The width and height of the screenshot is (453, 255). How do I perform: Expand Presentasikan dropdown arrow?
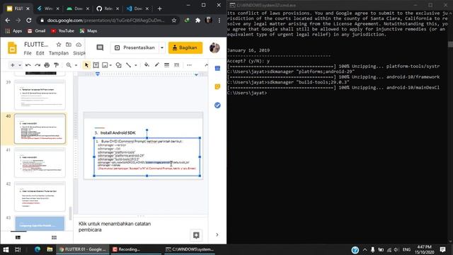tap(162, 47)
